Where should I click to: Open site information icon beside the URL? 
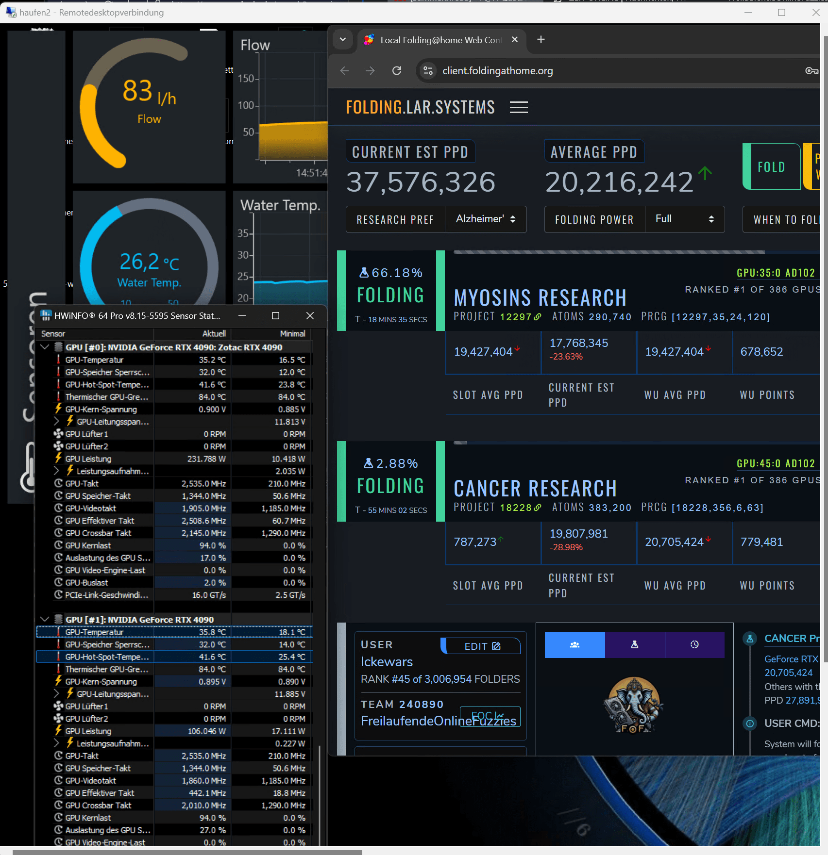click(428, 71)
